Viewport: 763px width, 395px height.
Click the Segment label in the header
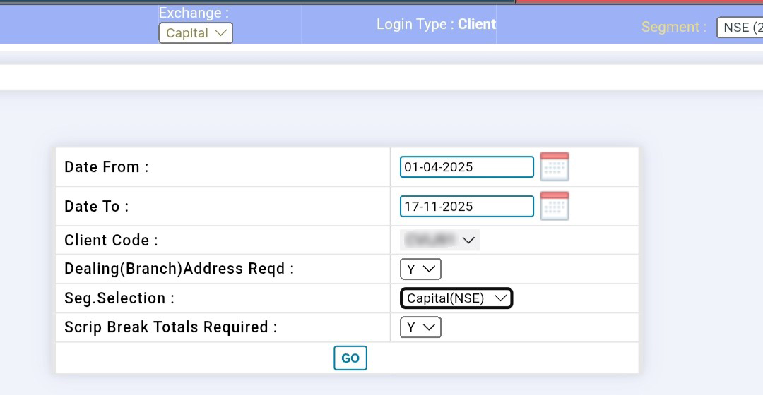coord(673,28)
